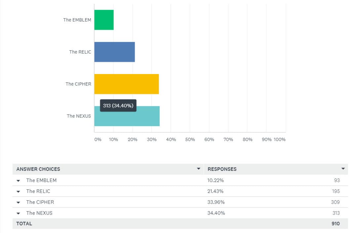Screen dimensions: 357x233
Task: Click the blue RELIC bar
Action: (114, 52)
